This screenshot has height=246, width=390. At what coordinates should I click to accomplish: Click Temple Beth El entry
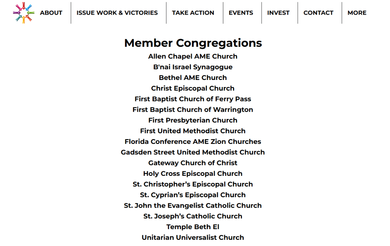click(x=193, y=227)
